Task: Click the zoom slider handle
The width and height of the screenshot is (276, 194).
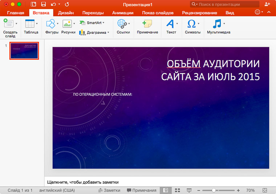Action: click(x=214, y=190)
